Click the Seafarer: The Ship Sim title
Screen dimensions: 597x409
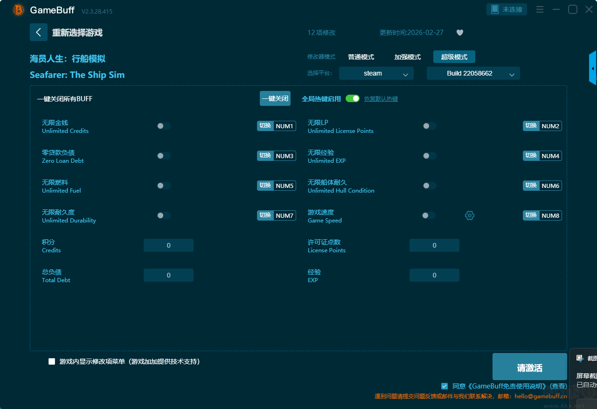77,75
